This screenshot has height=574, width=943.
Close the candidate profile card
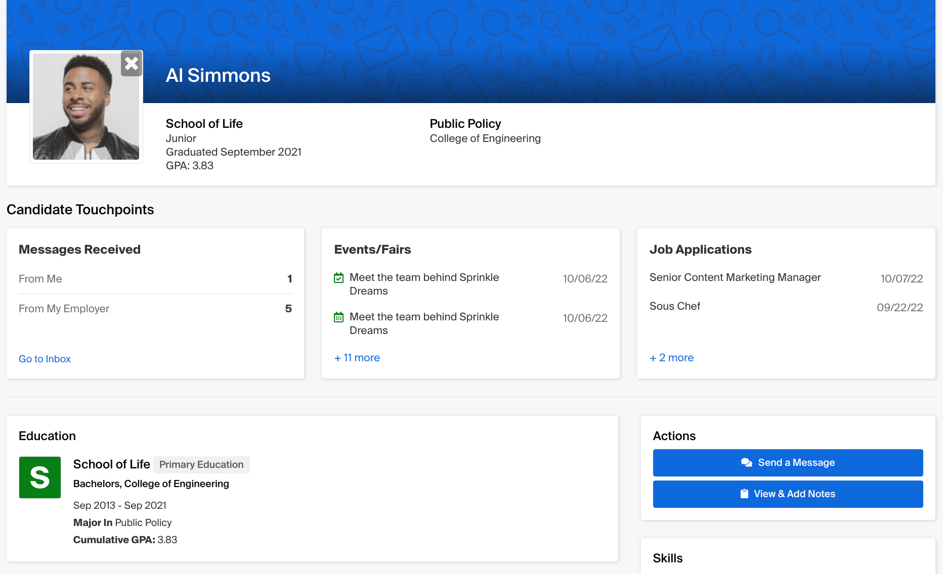[x=131, y=64]
